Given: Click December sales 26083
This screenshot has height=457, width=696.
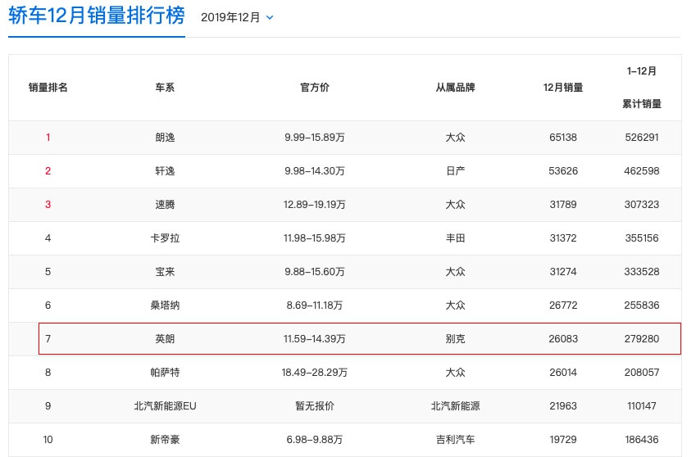Looking at the screenshot, I should pos(563,339).
